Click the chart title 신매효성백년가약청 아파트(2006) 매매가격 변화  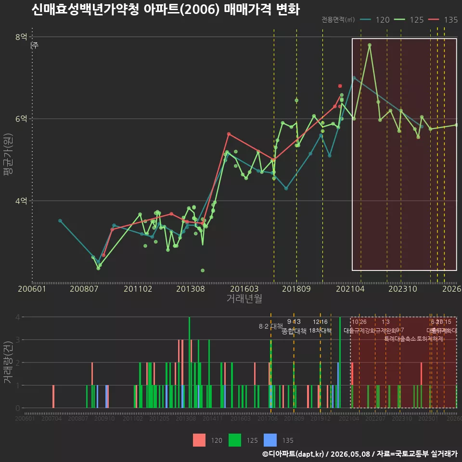166,10
